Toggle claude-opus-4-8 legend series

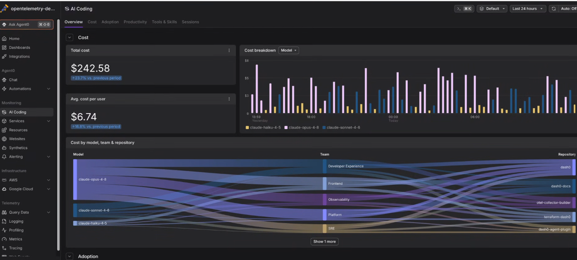302,128
